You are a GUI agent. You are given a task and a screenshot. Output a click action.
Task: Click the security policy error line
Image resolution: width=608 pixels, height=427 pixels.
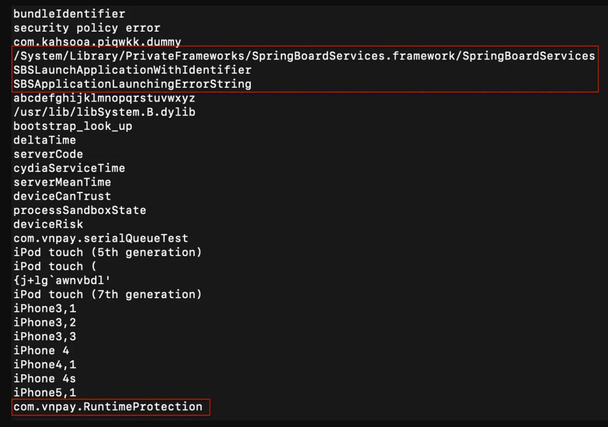click(x=87, y=28)
